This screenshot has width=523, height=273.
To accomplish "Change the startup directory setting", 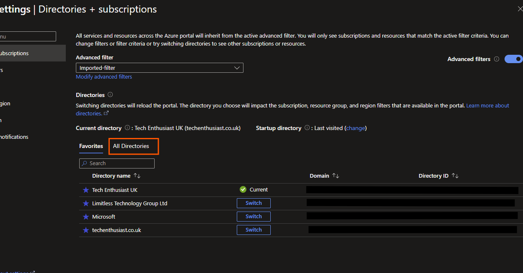I will coord(355,128).
